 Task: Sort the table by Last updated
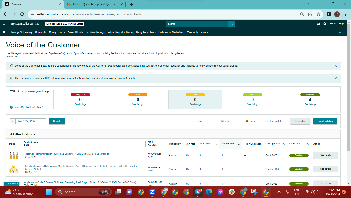coord(284,144)
